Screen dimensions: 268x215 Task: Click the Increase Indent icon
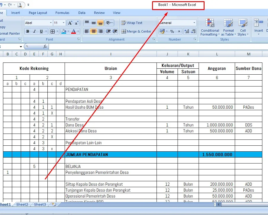[115, 31]
